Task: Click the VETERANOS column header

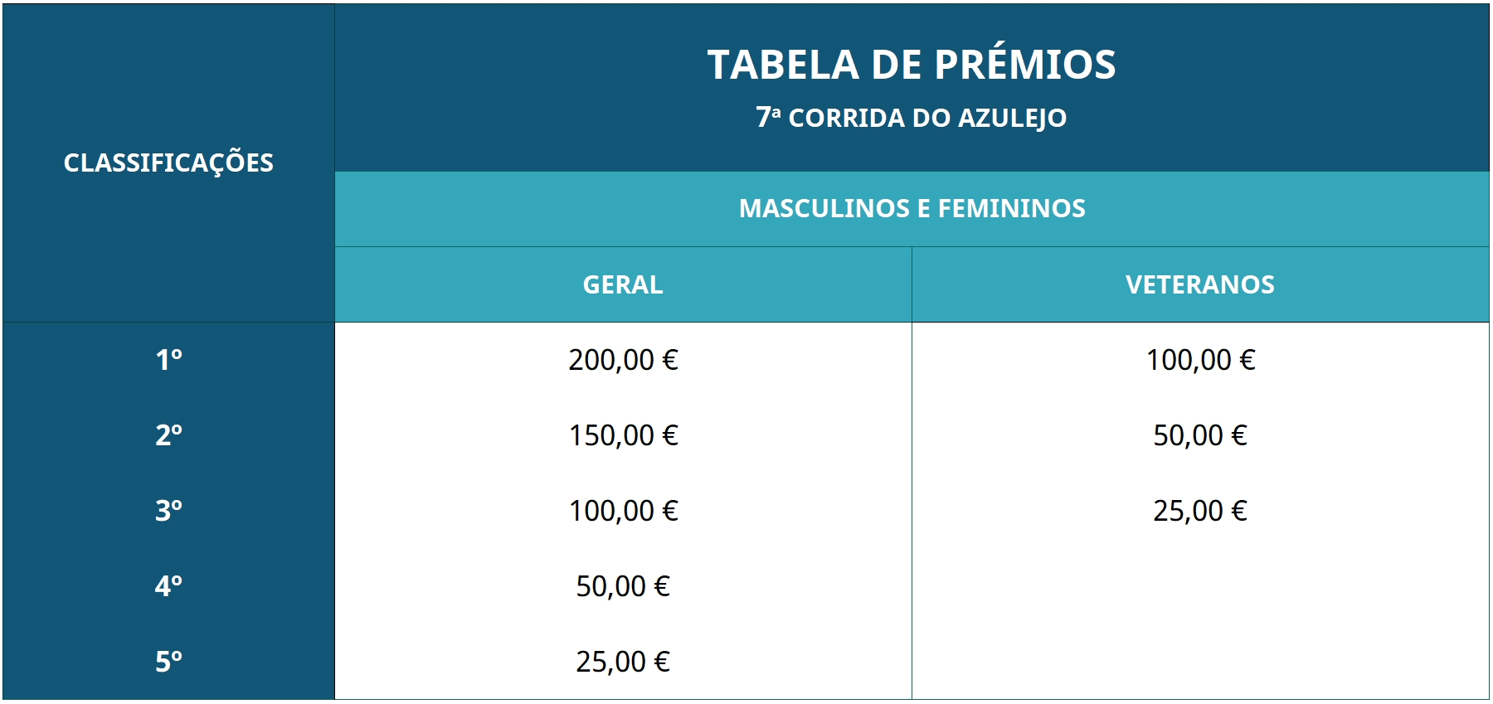Action: pos(1200,284)
